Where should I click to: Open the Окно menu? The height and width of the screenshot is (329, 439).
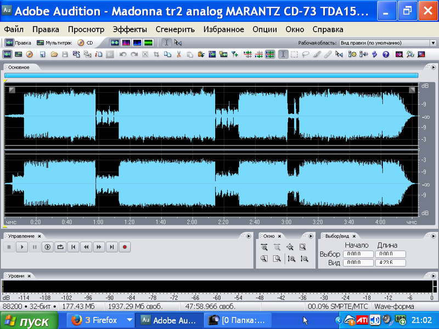point(295,30)
